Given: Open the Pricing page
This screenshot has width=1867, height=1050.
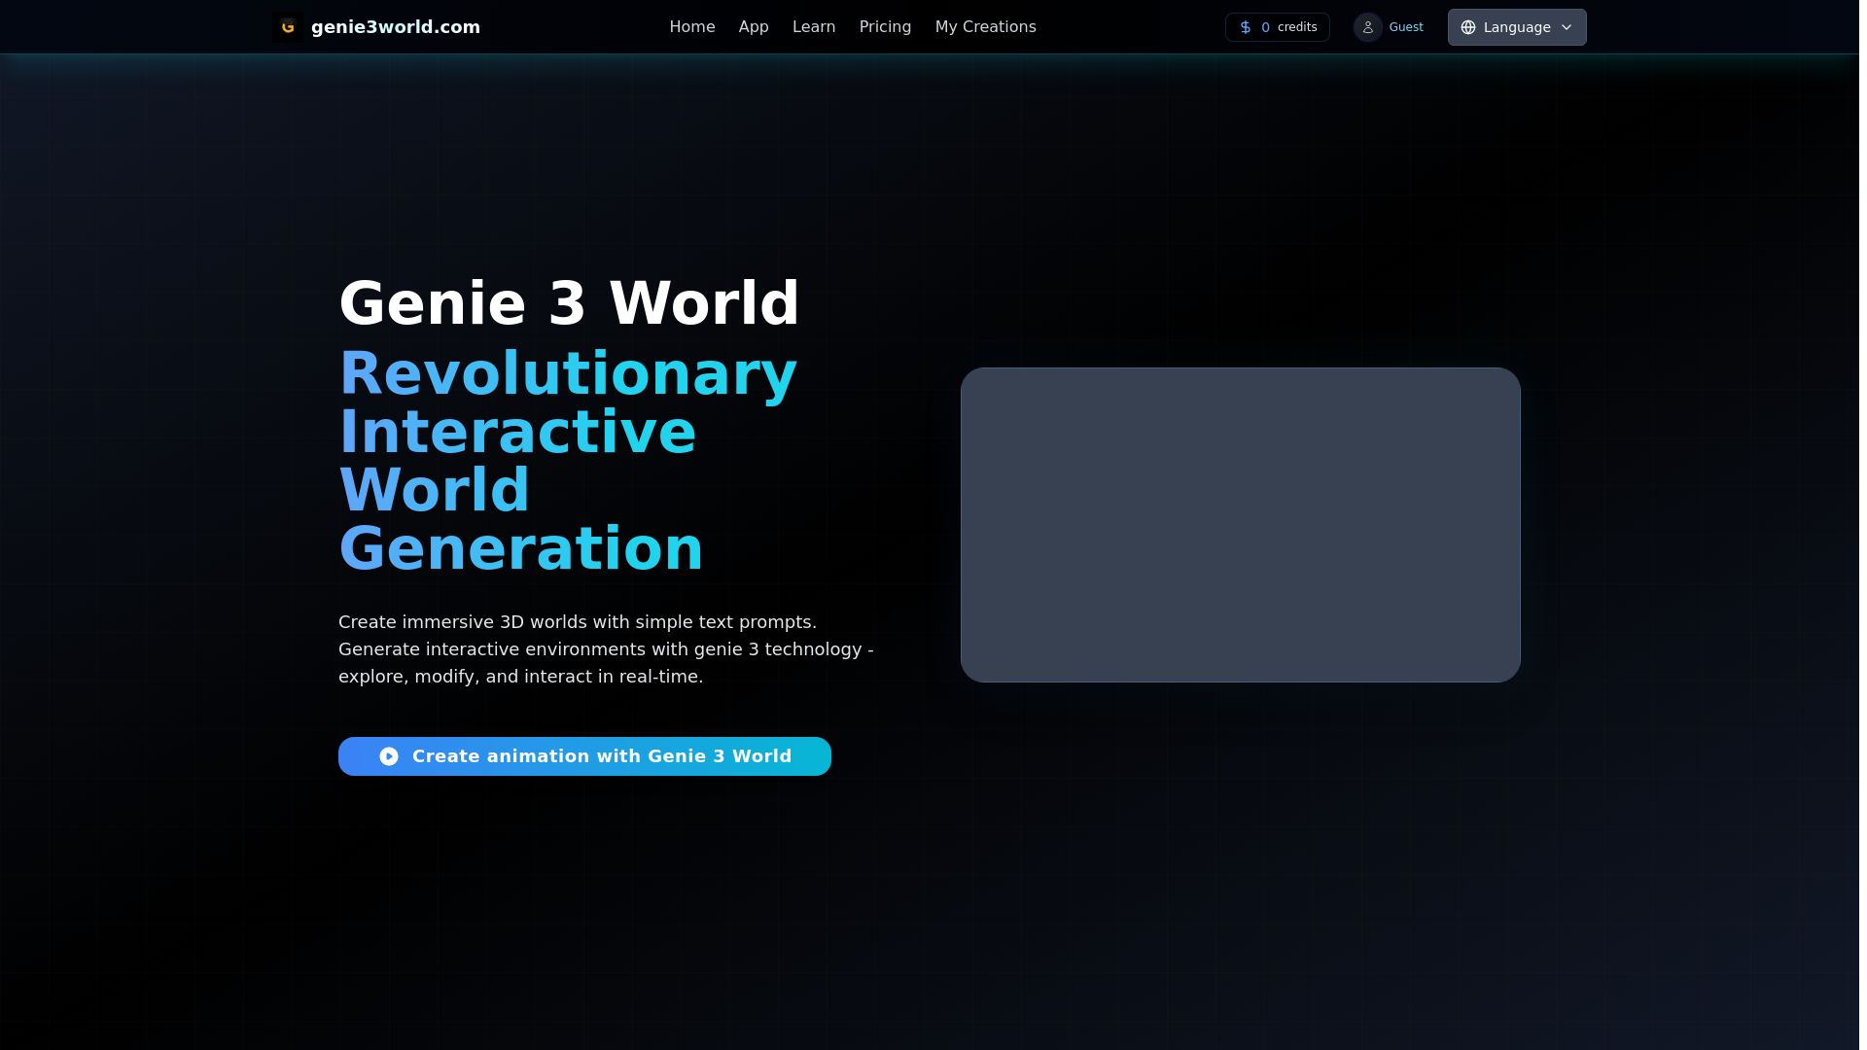Looking at the screenshot, I should pos(884,26).
